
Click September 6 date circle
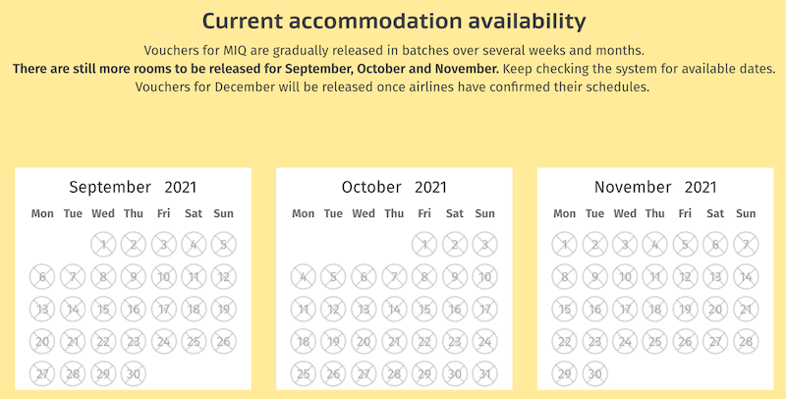point(42,277)
